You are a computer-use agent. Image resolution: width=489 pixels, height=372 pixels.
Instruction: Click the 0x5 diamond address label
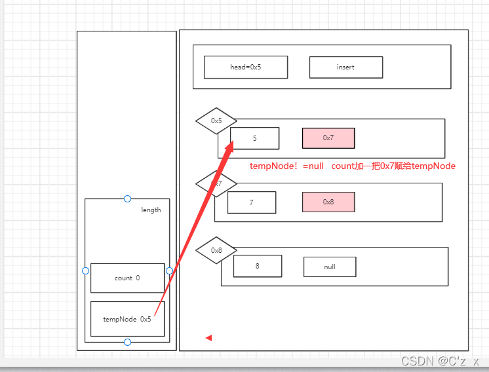[x=216, y=121]
